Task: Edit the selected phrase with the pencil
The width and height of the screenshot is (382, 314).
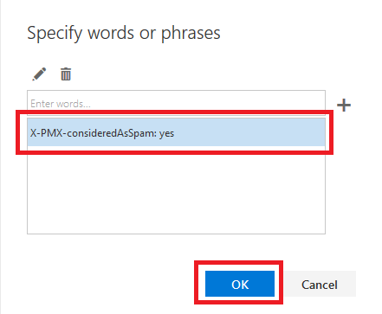Action: [x=39, y=74]
